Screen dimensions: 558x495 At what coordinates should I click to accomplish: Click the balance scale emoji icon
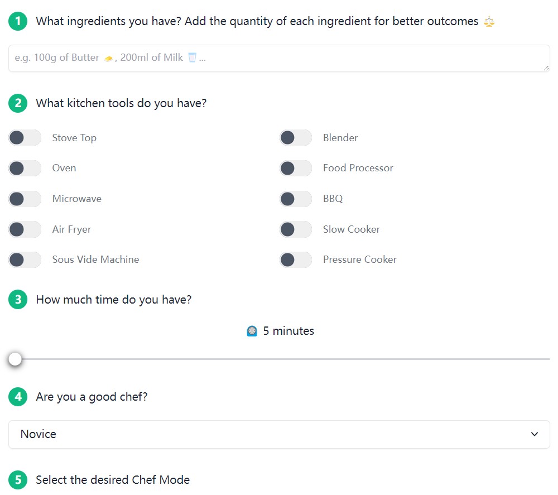pos(489,22)
